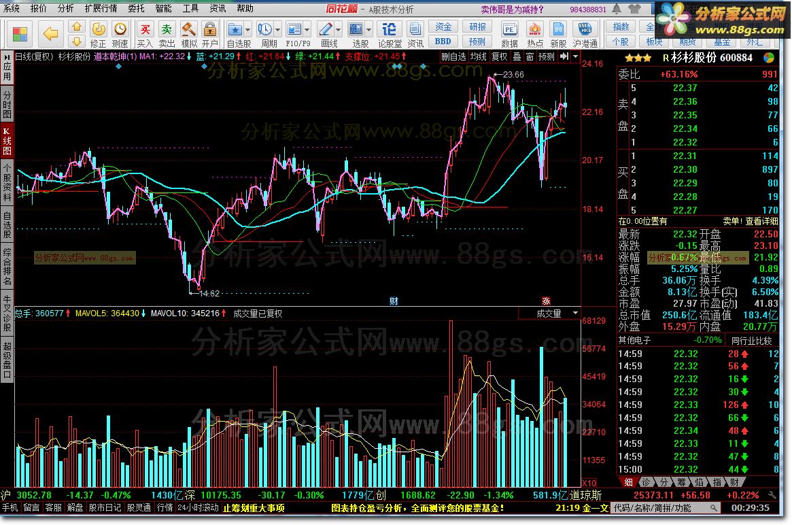Go back with the yellow left arrow

pos(50,34)
